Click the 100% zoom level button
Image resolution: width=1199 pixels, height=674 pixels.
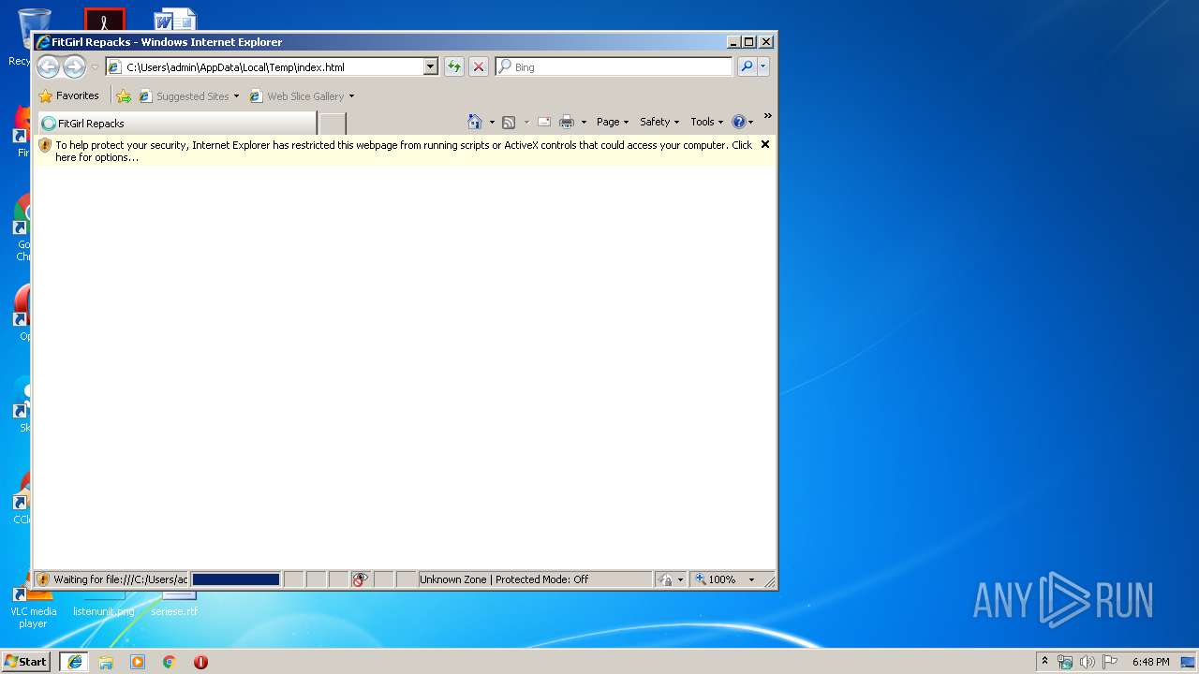point(716,579)
